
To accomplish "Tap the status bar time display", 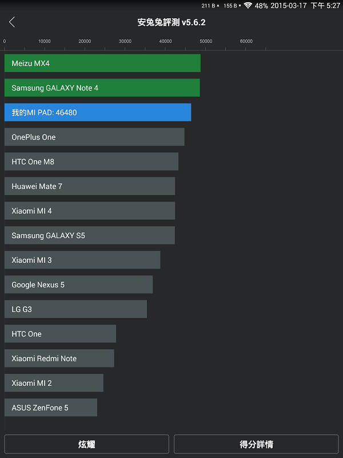I will tap(325, 6).
